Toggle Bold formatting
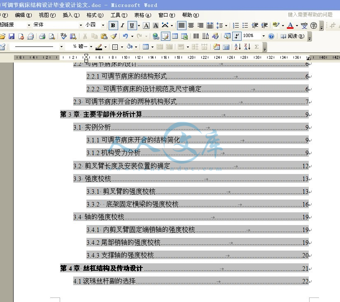This screenshot has width=340, height=302. coord(113,26)
